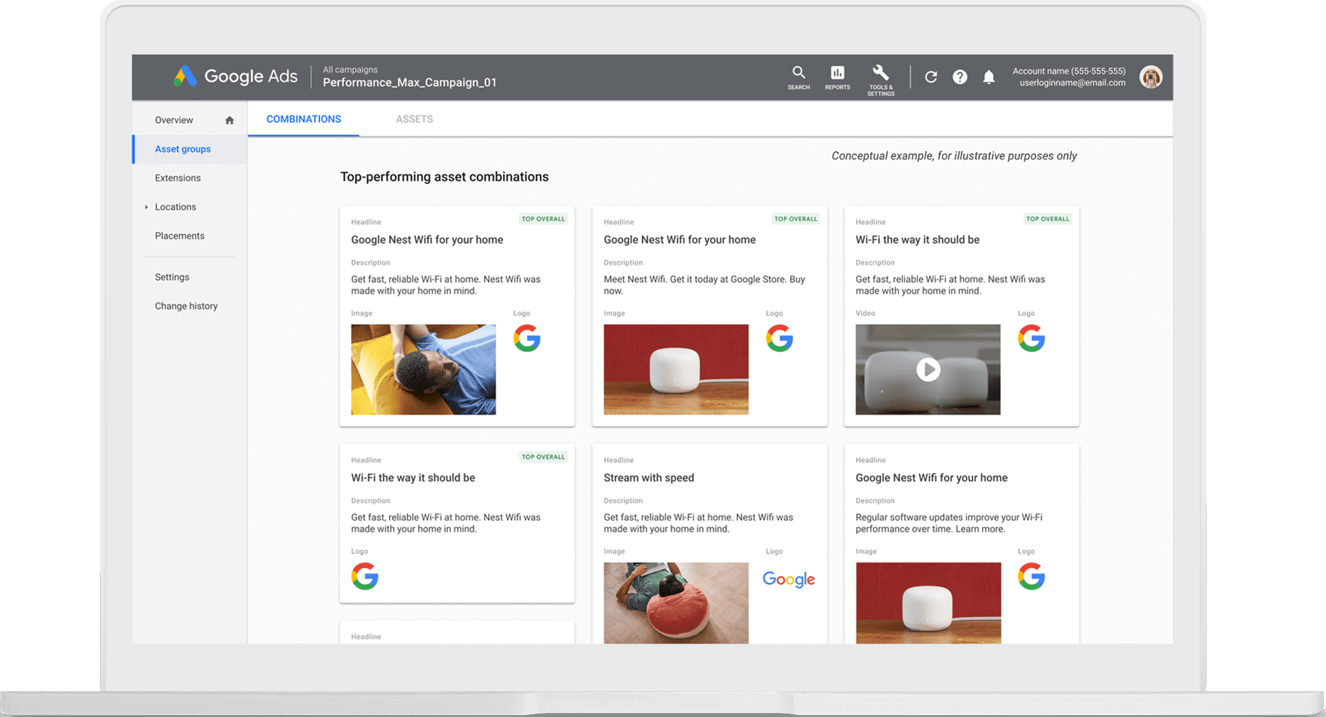Click the refresh icon
This screenshot has height=717, width=1326.
(x=931, y=77)
